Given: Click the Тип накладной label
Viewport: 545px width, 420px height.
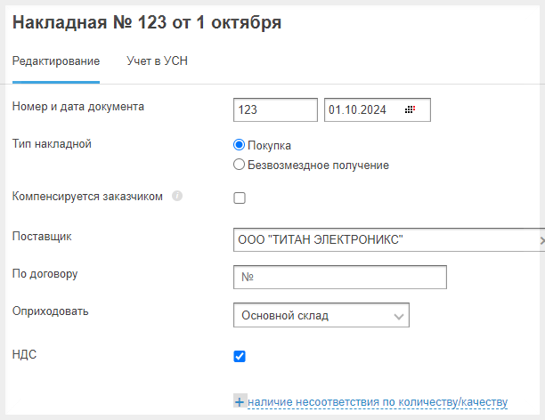Looking at the screenshot, I should [x=52, y=143].
